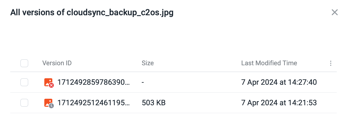Click the empty area between the Size and Last Modified Time headers
347x125 pixels.
click(x=198, y=63)
